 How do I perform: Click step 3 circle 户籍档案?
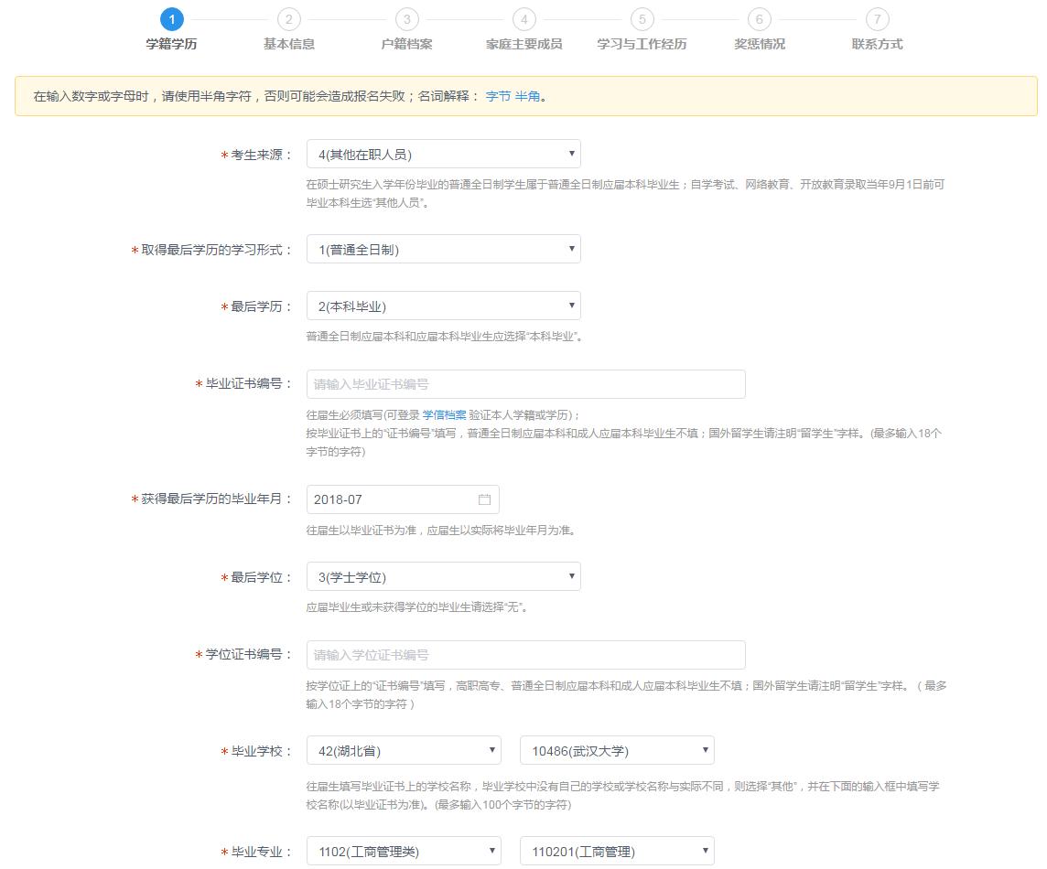tap(406, 19)
